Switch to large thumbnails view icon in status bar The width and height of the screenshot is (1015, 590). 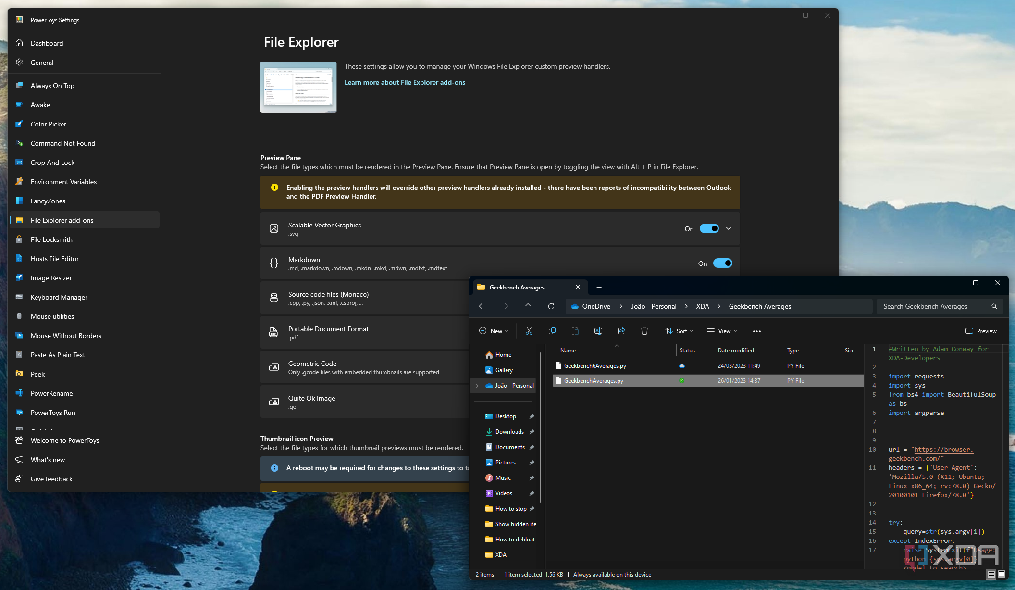pyautogui.click(x=1002, y=574)
